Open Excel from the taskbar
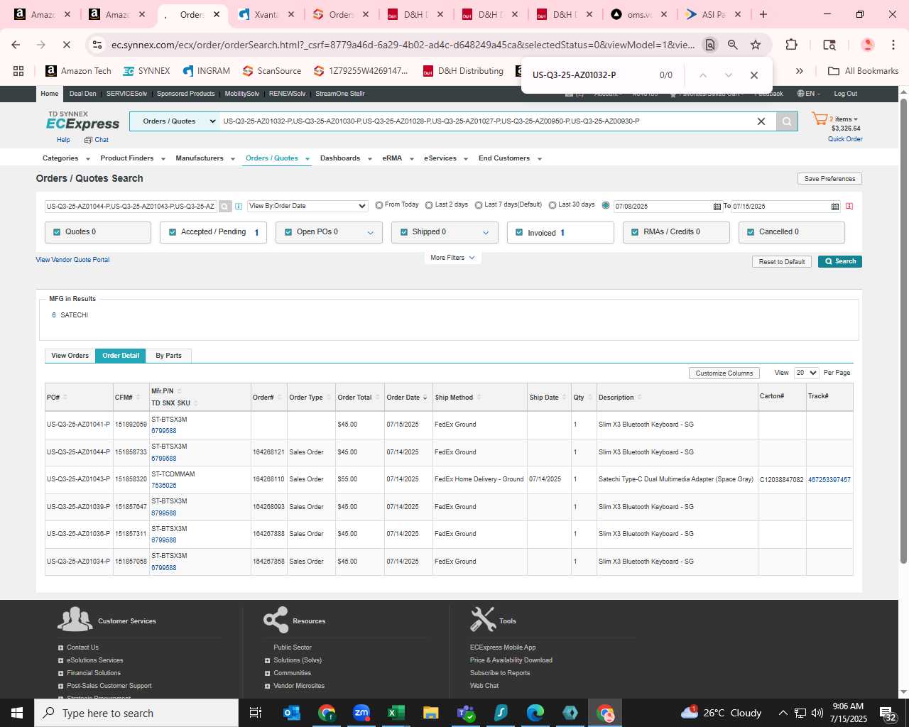Image resolution: width=909 pixels, height=727 pixels. (x=396, y=713)
